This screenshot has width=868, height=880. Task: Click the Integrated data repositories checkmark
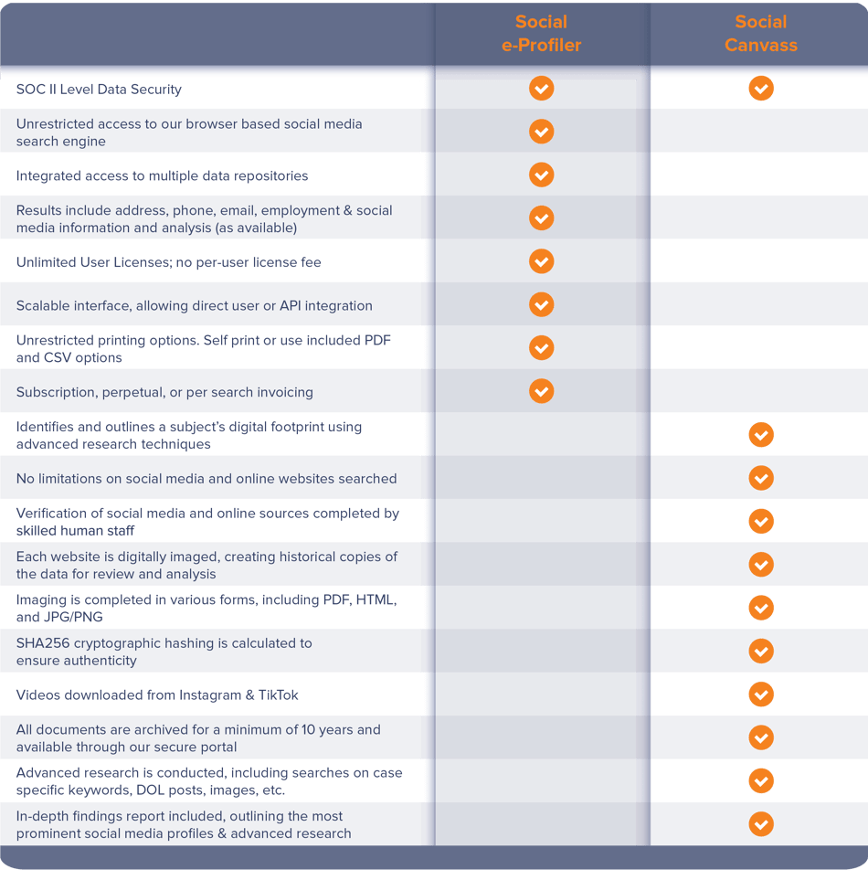(x=541, y=175)
